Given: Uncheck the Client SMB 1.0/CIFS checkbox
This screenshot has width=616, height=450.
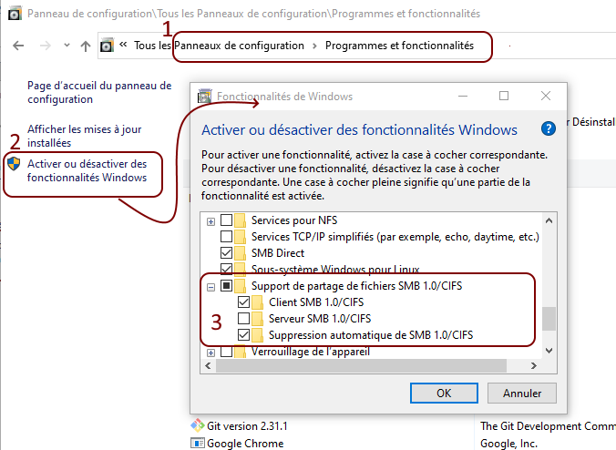Looking at the screenshot, I should pos(243,302).
